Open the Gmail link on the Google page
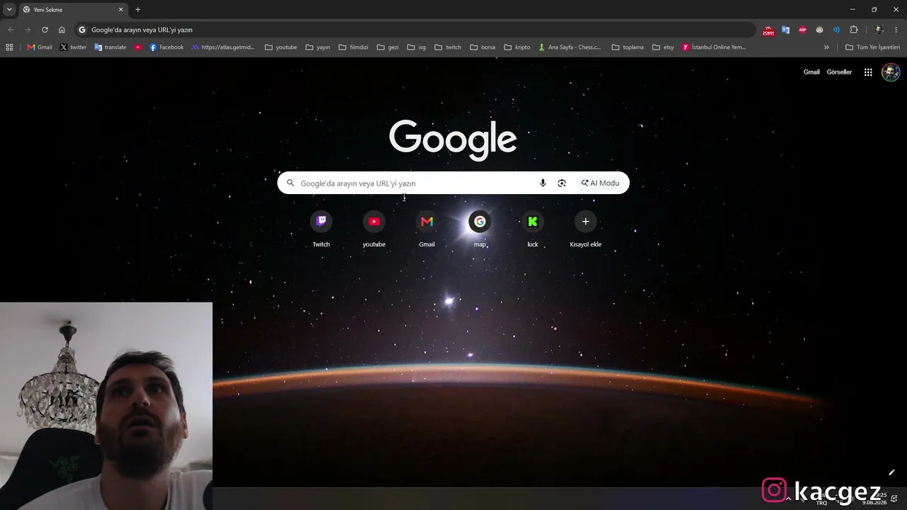The width and height of the screenshot is (907, 510). (811, 72)
